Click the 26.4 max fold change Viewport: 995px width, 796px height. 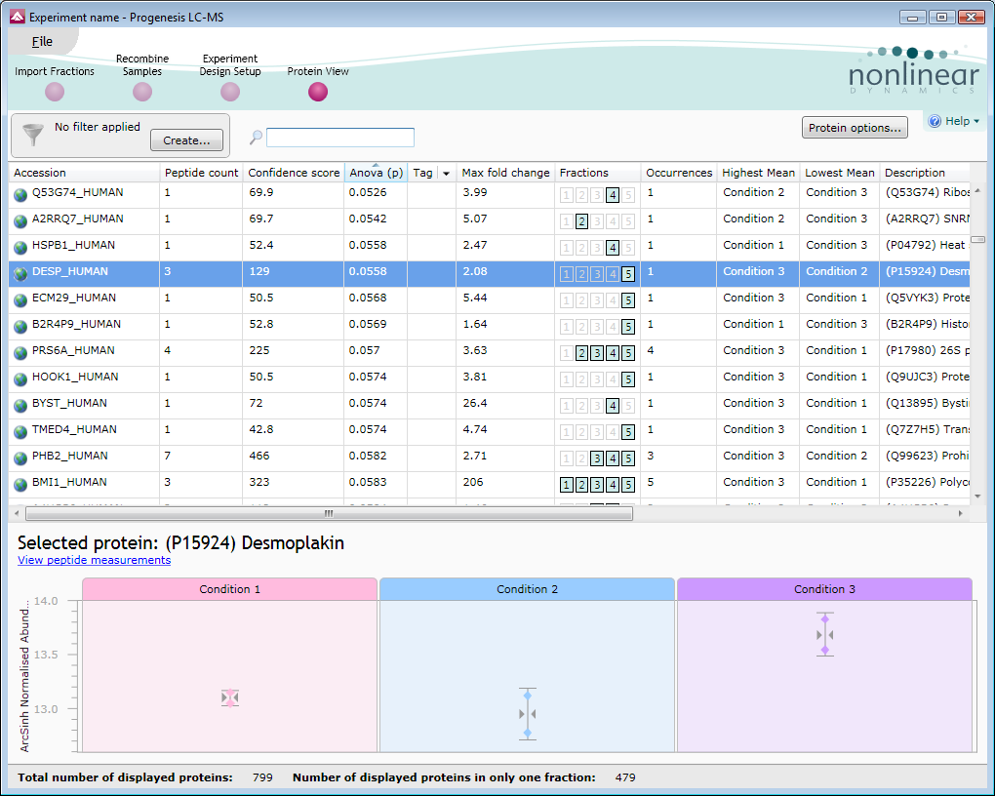pos(475,403)
